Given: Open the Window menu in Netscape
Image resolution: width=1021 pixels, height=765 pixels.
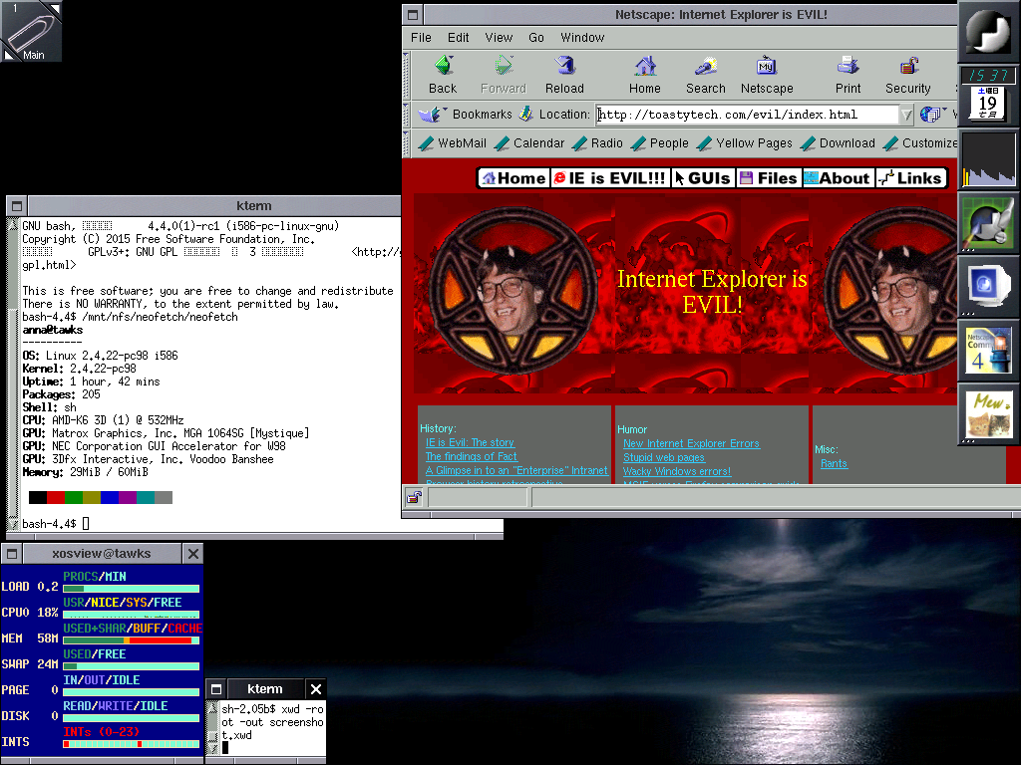Looking at the screenshot, I should click(582, 38).
